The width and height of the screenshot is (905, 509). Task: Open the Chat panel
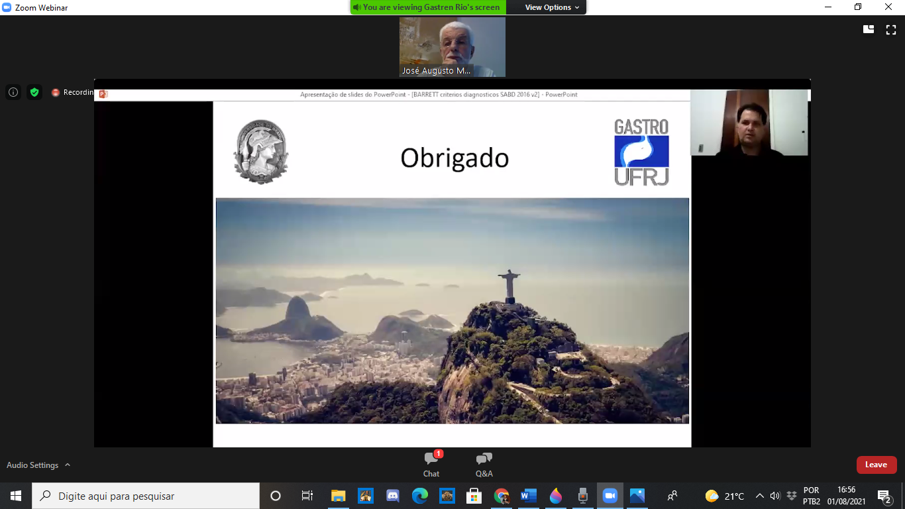[431, 465]
